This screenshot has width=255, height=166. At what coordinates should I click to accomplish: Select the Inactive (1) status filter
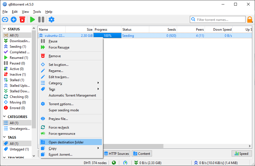17,74
